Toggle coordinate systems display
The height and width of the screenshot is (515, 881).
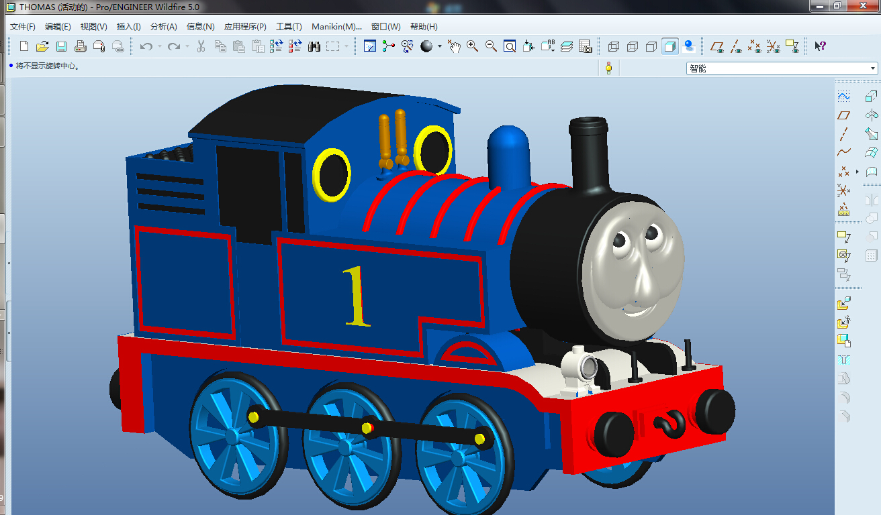pos(774,46)
